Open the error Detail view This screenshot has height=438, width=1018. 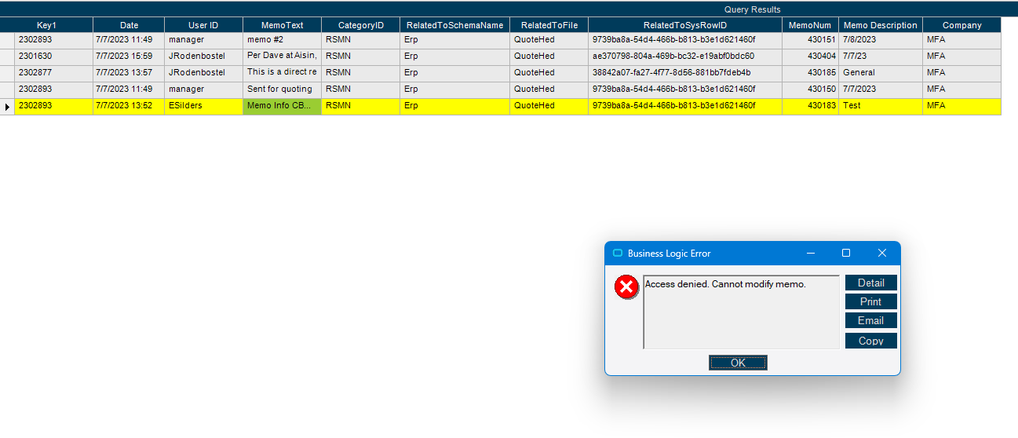pos(870,283)
